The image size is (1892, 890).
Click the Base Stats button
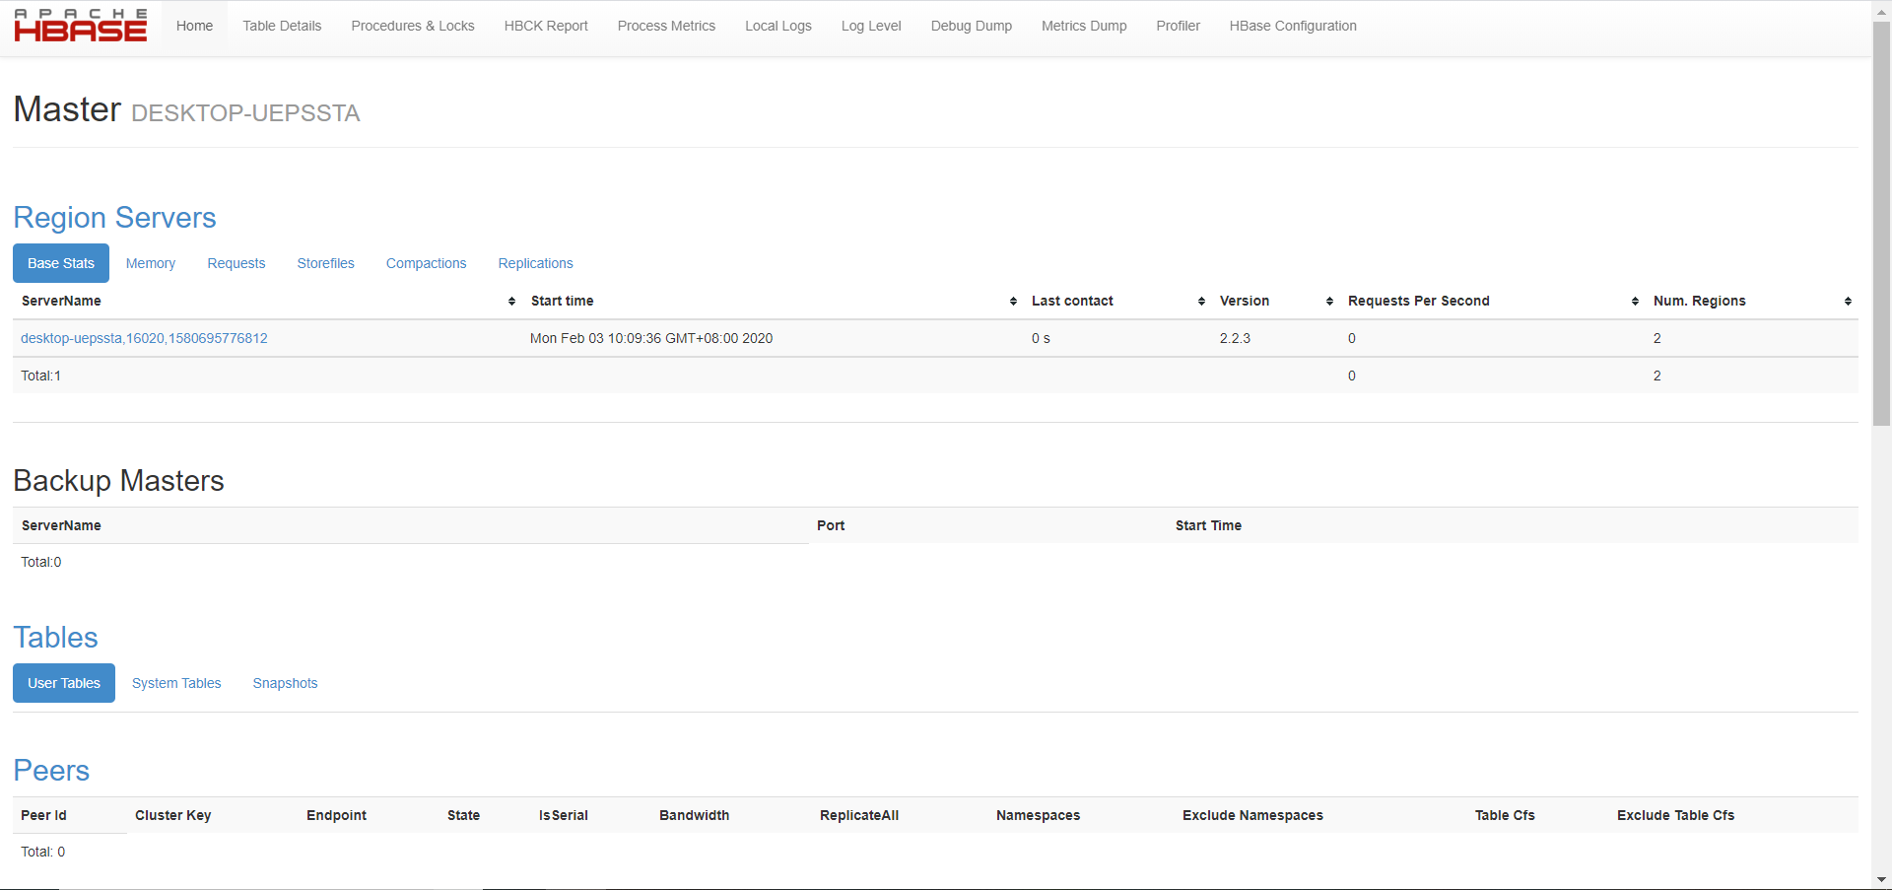pyautogui.click(x=61, y=264)
